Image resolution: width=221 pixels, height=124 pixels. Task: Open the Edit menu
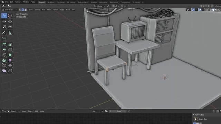tap(11, 2)
